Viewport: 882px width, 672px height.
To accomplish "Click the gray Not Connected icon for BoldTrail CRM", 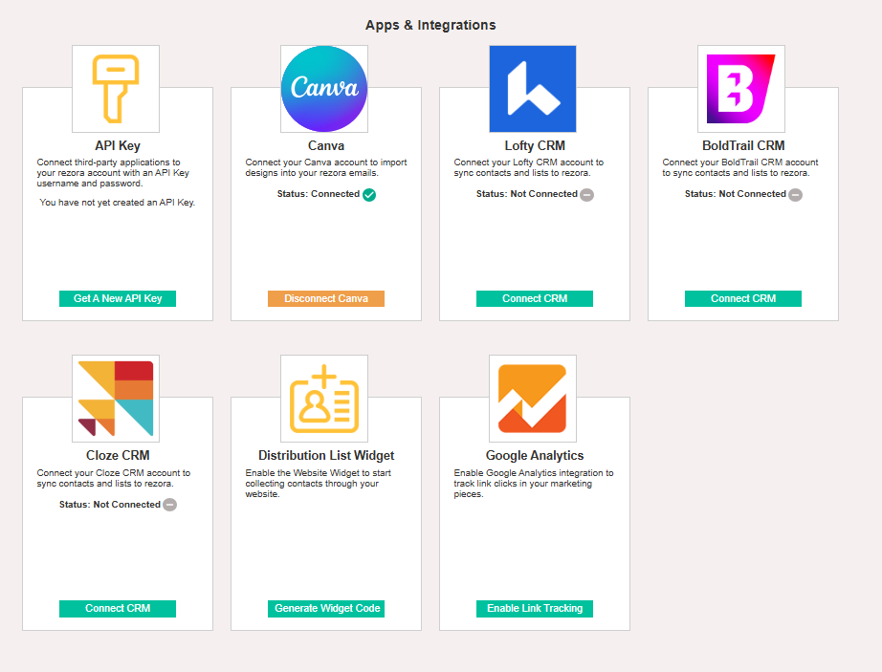I will tap(795, 194).
